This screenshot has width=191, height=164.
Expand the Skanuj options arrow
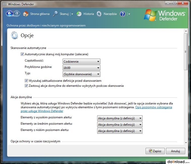pyautogui.click(x=72, y=14)
